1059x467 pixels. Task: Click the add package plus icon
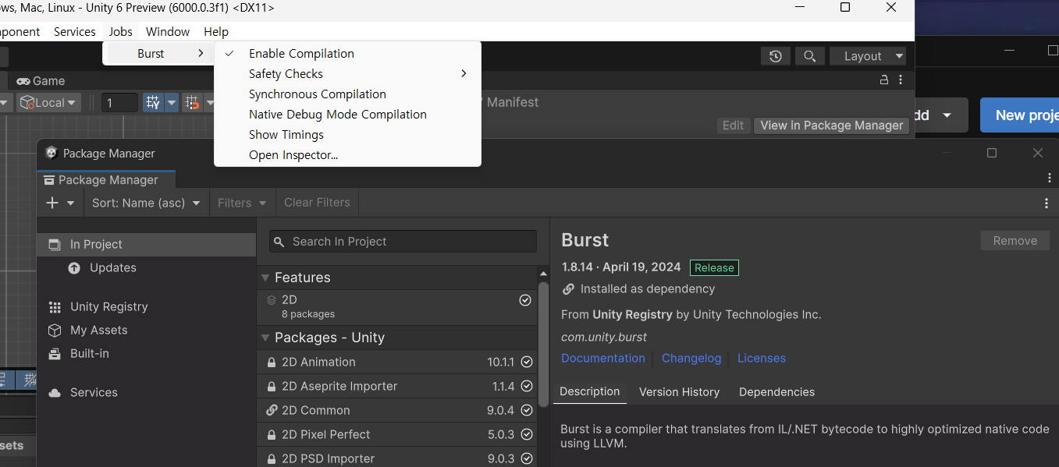[x=52, y=203]
